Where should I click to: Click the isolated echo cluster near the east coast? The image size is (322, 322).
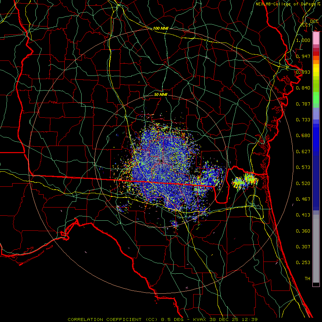pos(245,181)
